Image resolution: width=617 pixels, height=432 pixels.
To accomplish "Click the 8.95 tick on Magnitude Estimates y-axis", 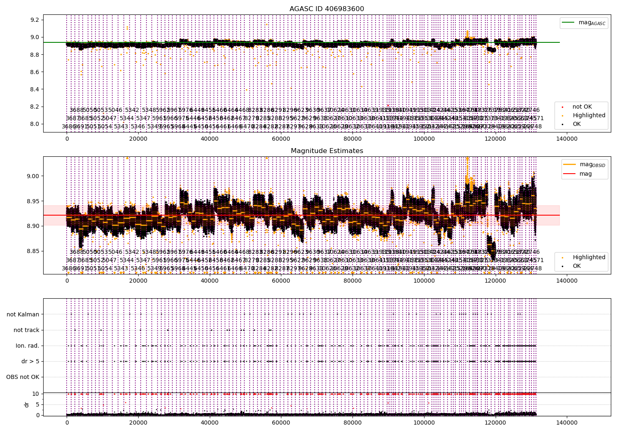I will point(33,201).
